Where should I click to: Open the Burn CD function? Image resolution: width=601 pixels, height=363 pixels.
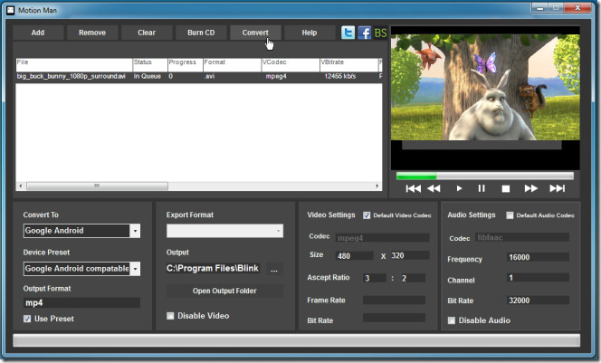click(x=201, y=33)
